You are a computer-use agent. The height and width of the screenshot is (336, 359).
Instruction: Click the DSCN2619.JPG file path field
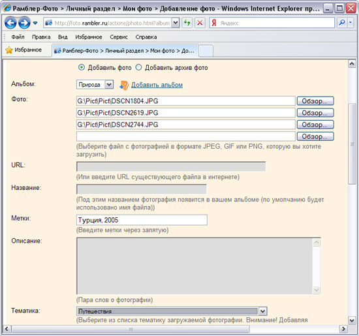(185, 113)
